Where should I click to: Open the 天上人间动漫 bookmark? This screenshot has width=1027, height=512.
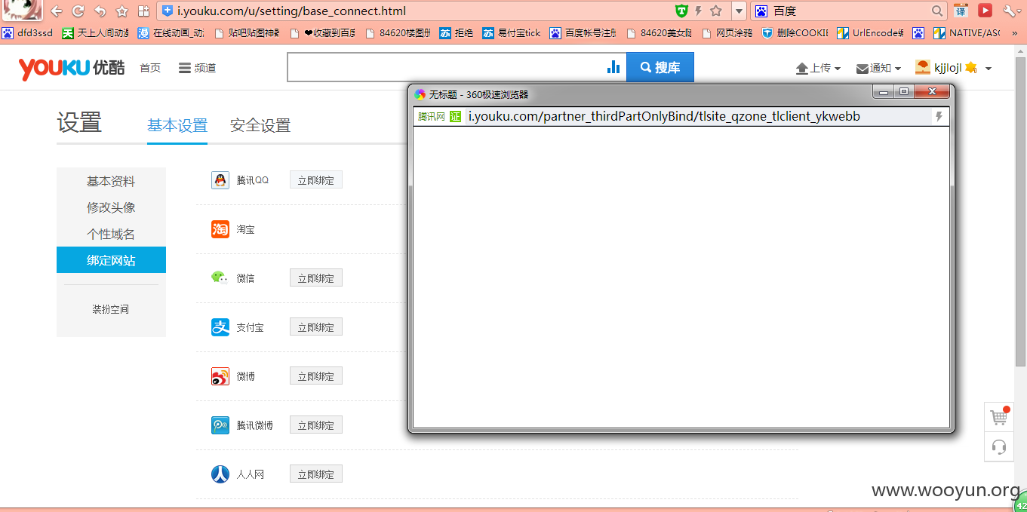(95, 33)
